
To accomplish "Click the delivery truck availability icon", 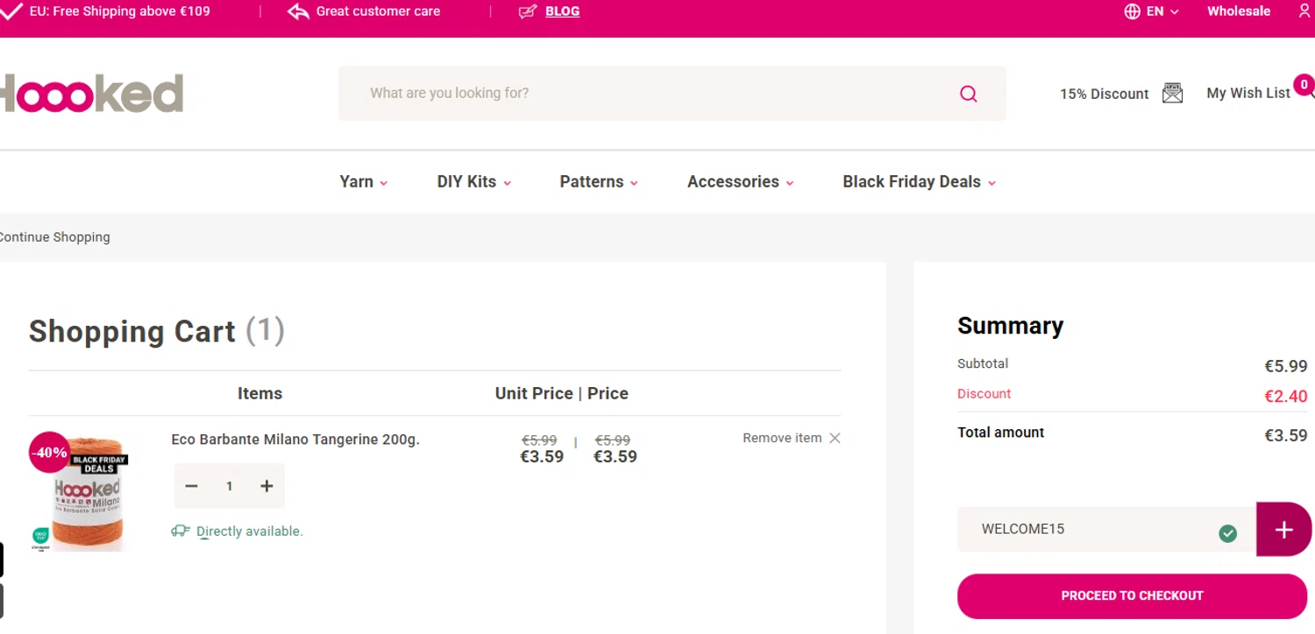I will (181, 531).
